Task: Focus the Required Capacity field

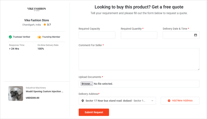Action: 97,35
